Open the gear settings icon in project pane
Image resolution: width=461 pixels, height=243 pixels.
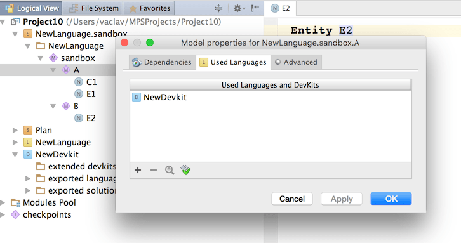point(239,8)
